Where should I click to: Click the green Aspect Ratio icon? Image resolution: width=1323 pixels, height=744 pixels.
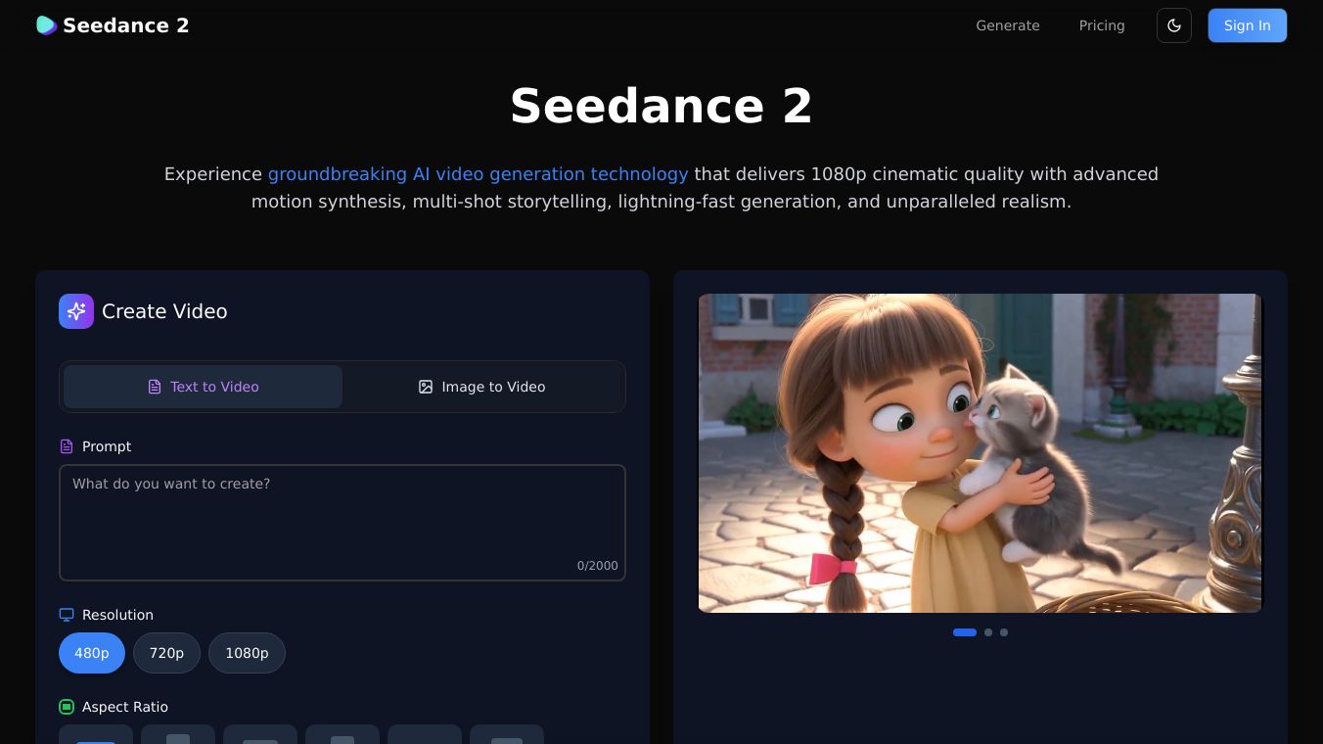click(67, 707)
